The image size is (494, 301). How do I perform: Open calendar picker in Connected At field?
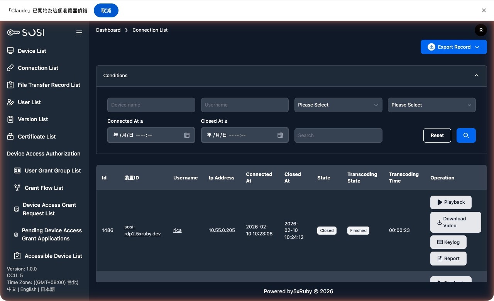[x=187, y=135]
